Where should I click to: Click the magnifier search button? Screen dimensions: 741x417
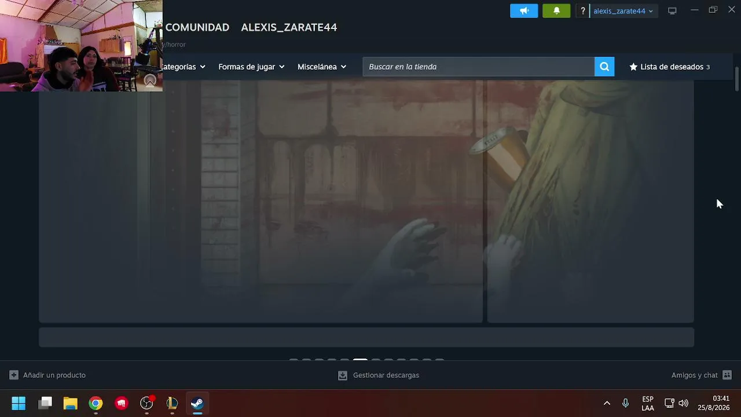[604, 67]
